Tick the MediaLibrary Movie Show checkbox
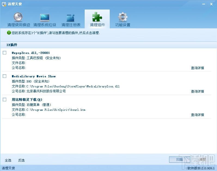 click(5, 76)
